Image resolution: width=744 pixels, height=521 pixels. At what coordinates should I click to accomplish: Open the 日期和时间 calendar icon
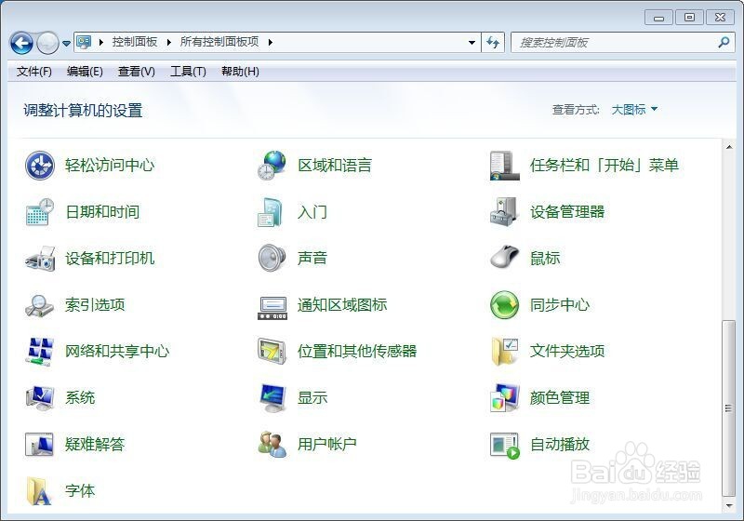pyautogui.click(x=40, y=211)
